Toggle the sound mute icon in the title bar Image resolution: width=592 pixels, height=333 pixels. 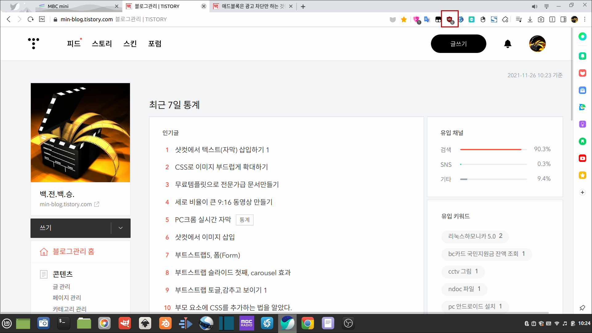534,6
